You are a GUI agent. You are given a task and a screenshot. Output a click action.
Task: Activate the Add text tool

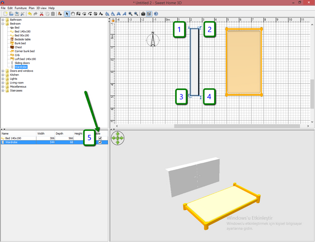click(x=101, y=14)
